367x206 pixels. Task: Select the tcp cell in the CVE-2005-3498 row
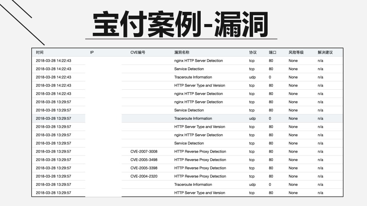(x=252, y=160)
